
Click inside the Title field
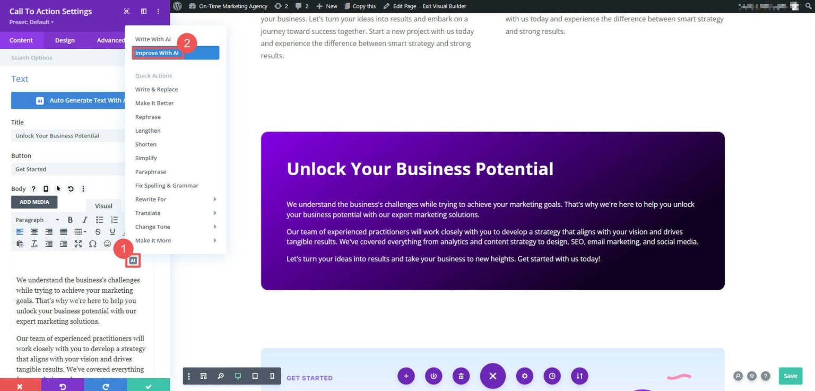pos(68,135)
